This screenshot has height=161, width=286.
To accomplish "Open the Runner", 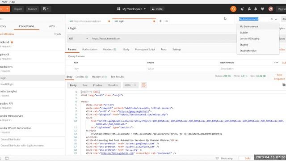I will pyautogui.click(x=32, y=9).
